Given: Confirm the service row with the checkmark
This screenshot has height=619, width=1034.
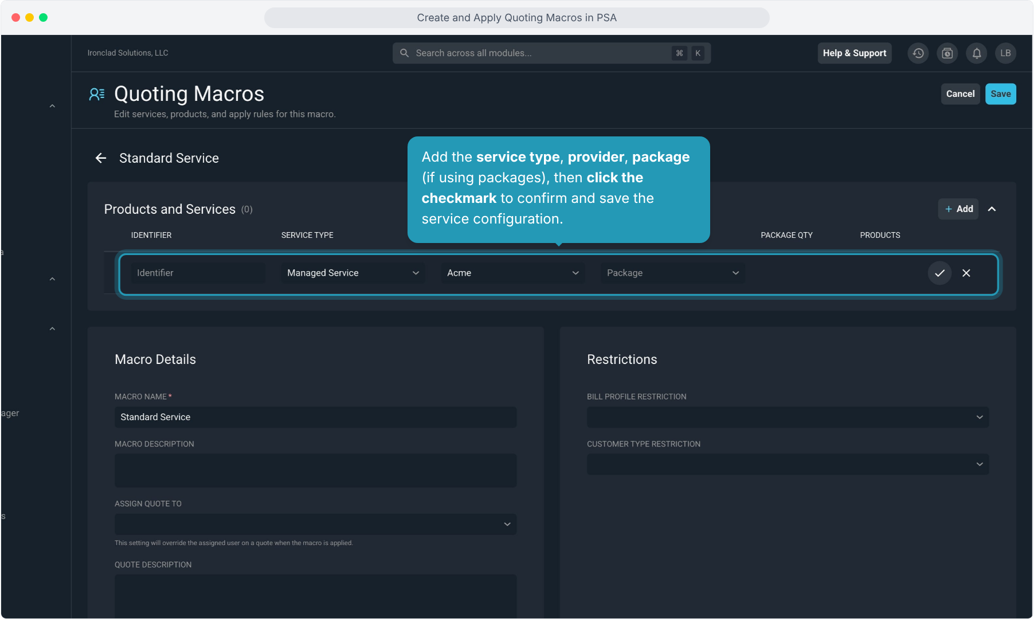Looking at the screenshot, I should coord(939,273).
